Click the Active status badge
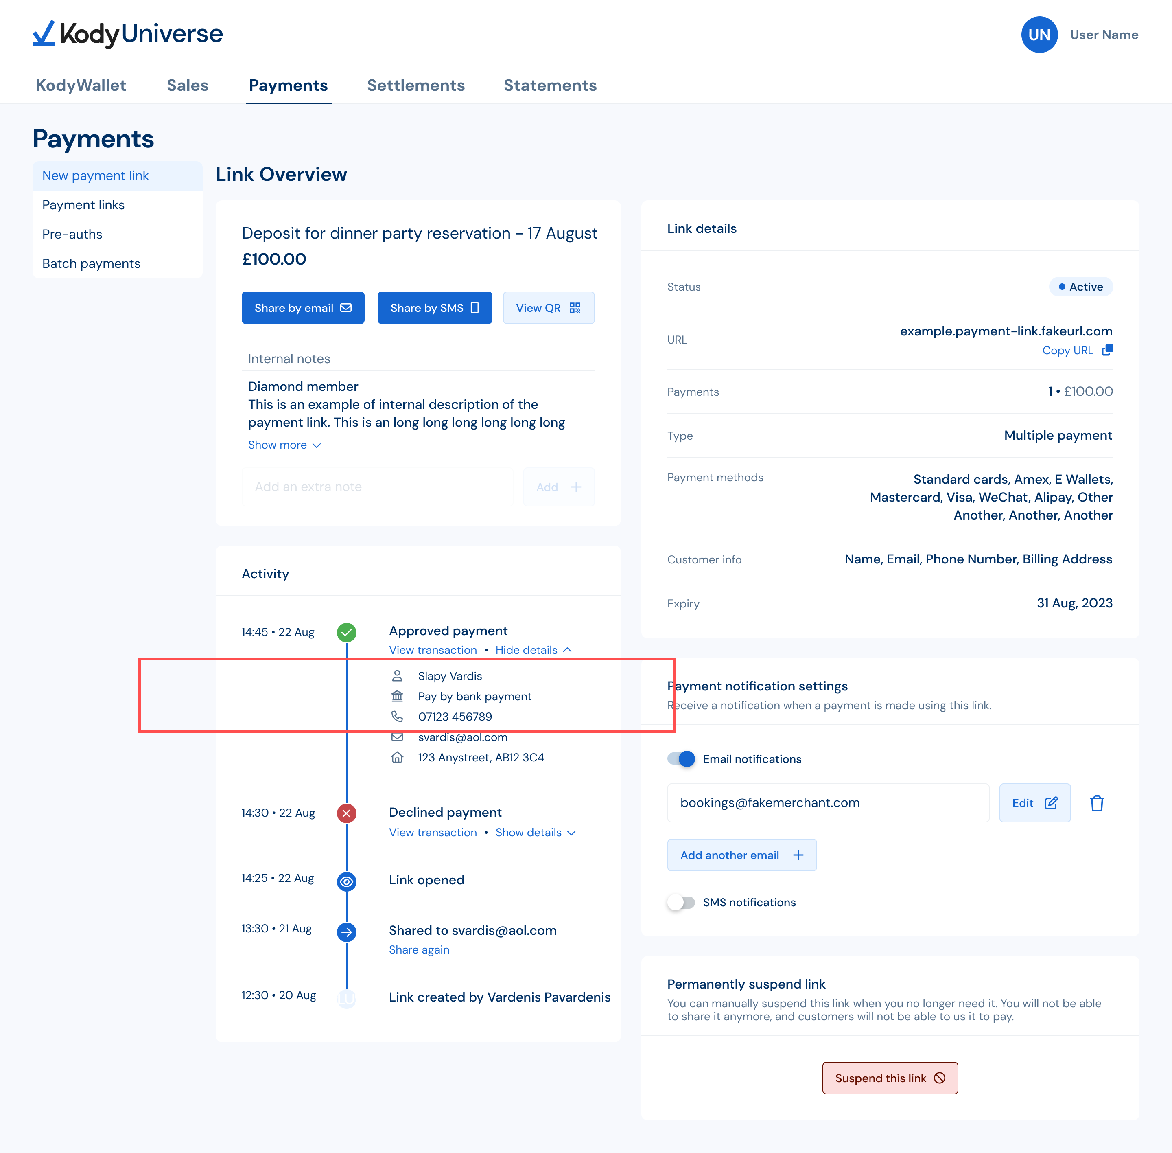Image resolution: width=1172 pixels, height=1153 pixels. [1080, 287]
